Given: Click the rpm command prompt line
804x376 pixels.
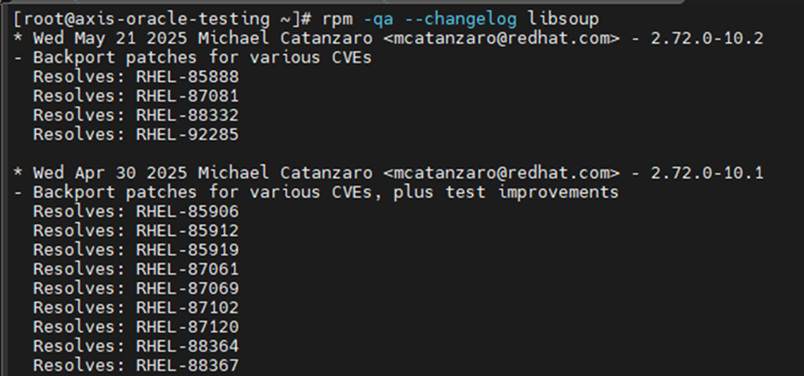Looking at the screenshot, I should point(306,20).
